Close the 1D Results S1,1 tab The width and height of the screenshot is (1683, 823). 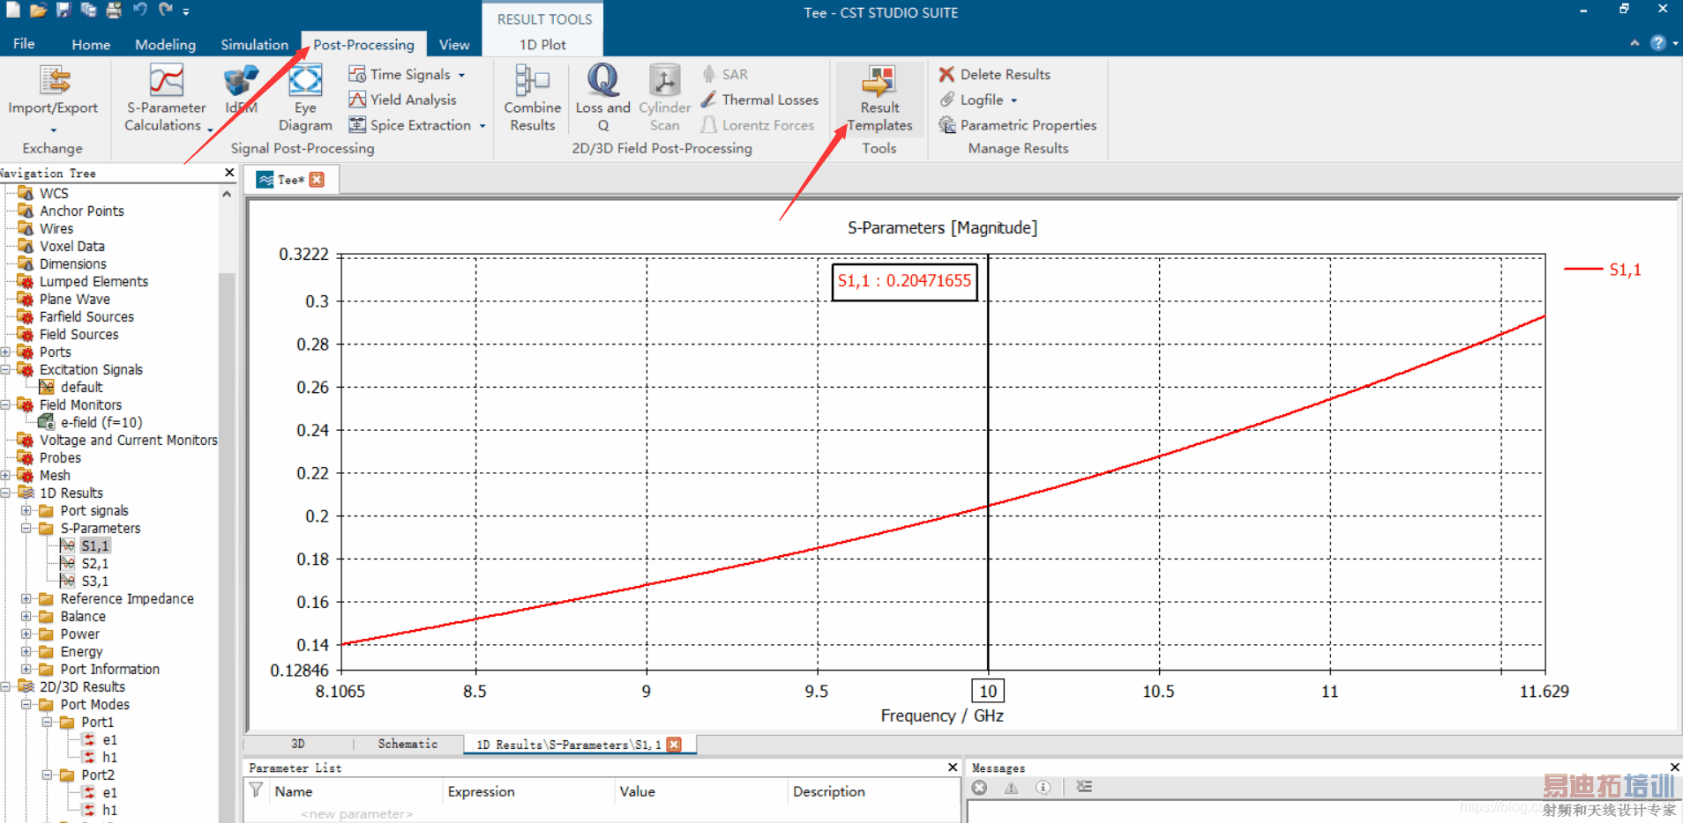[674, 745]
